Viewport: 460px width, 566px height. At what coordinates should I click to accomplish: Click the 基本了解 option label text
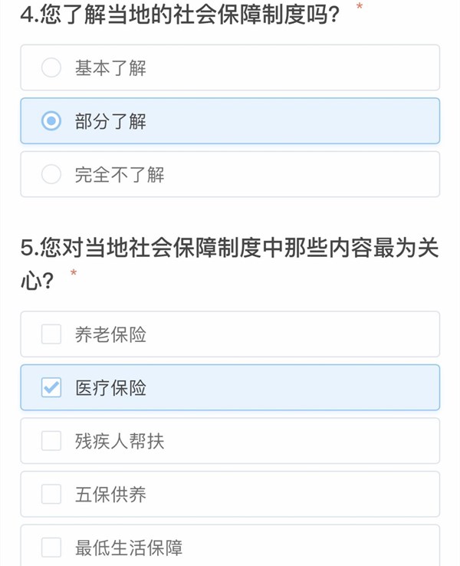click(110, 68)
